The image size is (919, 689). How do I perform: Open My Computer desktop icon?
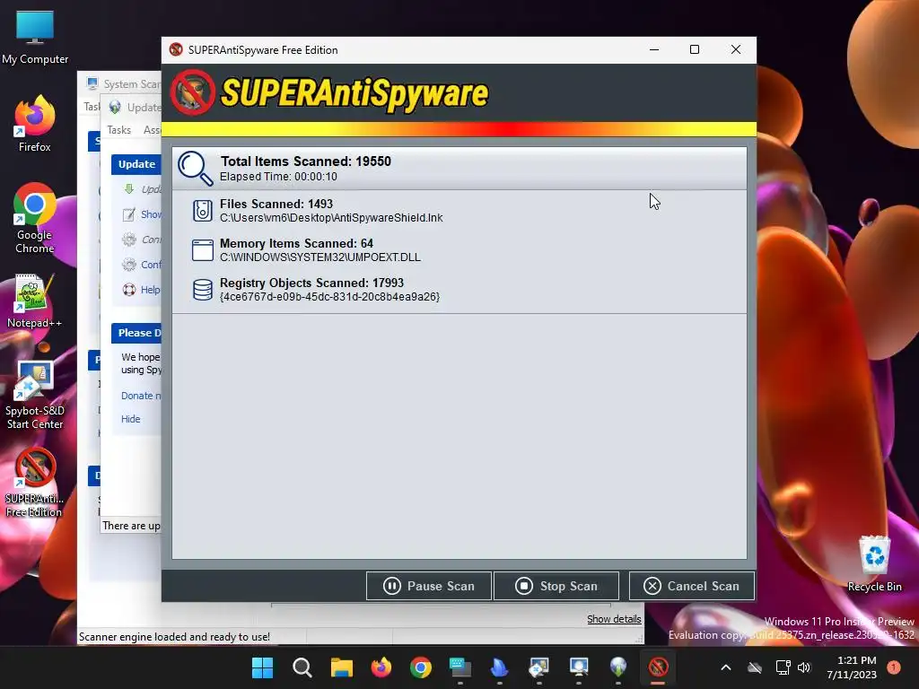click(x=35, y=37)
